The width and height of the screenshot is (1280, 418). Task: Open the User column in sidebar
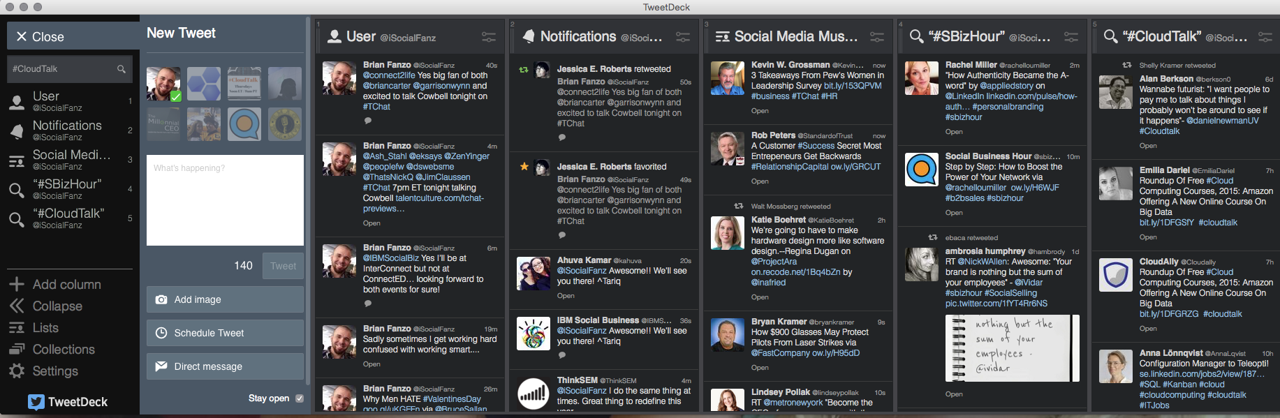[x=70, y=100]
